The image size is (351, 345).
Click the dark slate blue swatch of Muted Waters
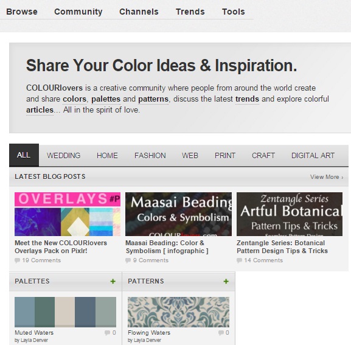point(85,312)
